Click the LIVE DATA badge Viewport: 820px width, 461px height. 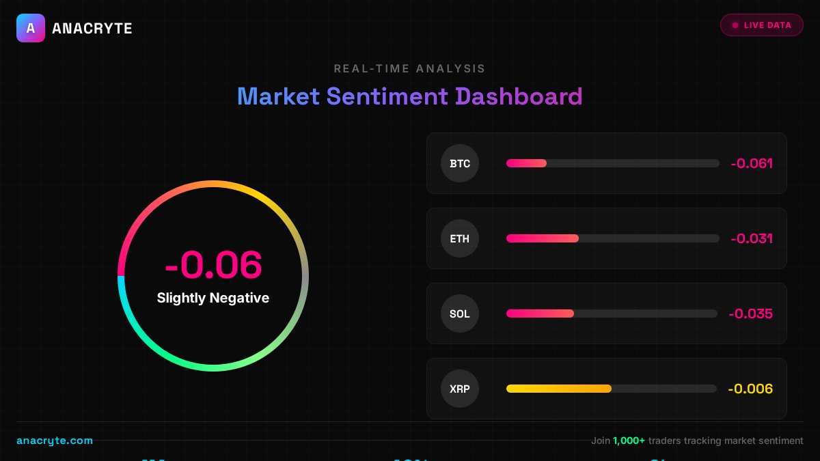[761, 25]
